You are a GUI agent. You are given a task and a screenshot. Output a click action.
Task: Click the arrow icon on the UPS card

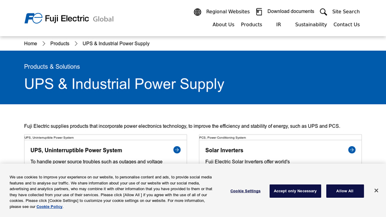click(x=177, y=150)
